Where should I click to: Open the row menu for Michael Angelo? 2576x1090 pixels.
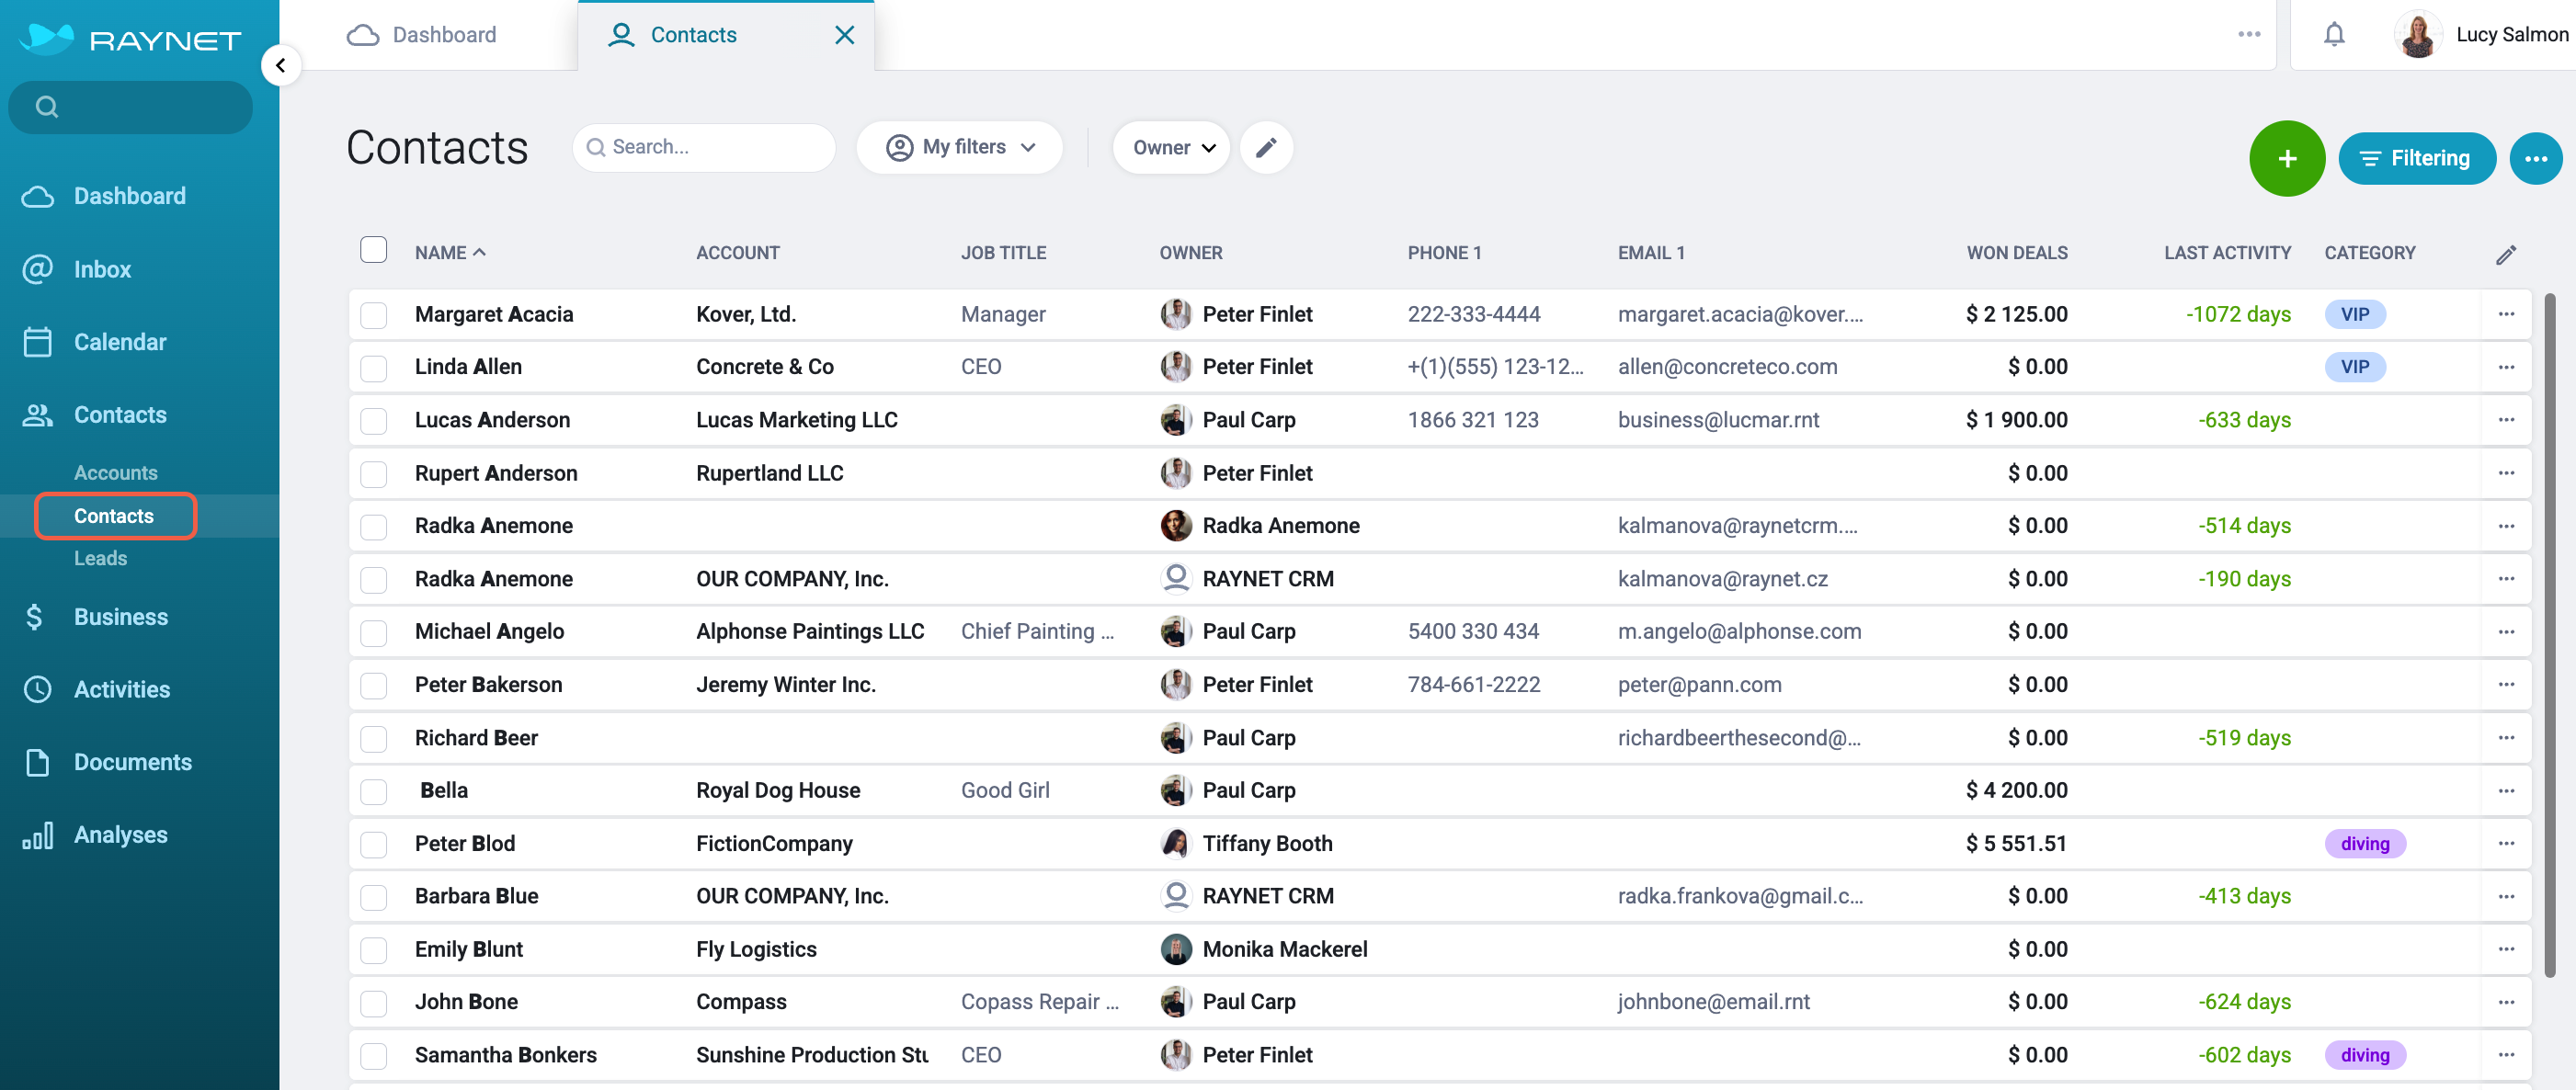pyautogui.click(x=2505, y=631)
